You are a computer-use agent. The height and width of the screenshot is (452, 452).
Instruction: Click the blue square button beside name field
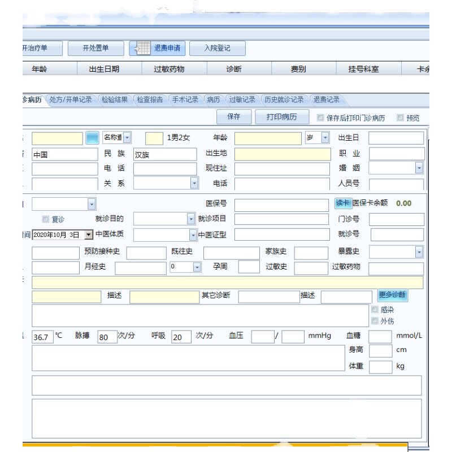pos(92,138)
